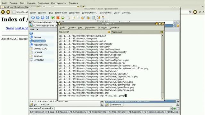Open the Имя column header dropdown arrow
The image size is (205, 115).
[x=37, y=29]
